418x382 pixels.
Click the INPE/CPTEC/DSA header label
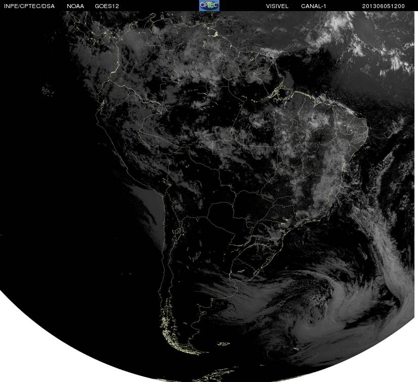pyautogui.click(x=29, y=6)
